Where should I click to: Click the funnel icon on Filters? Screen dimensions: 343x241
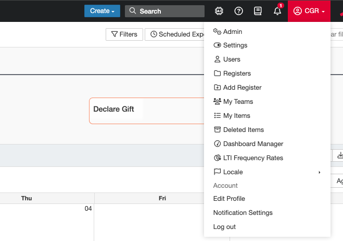[115, 34]
